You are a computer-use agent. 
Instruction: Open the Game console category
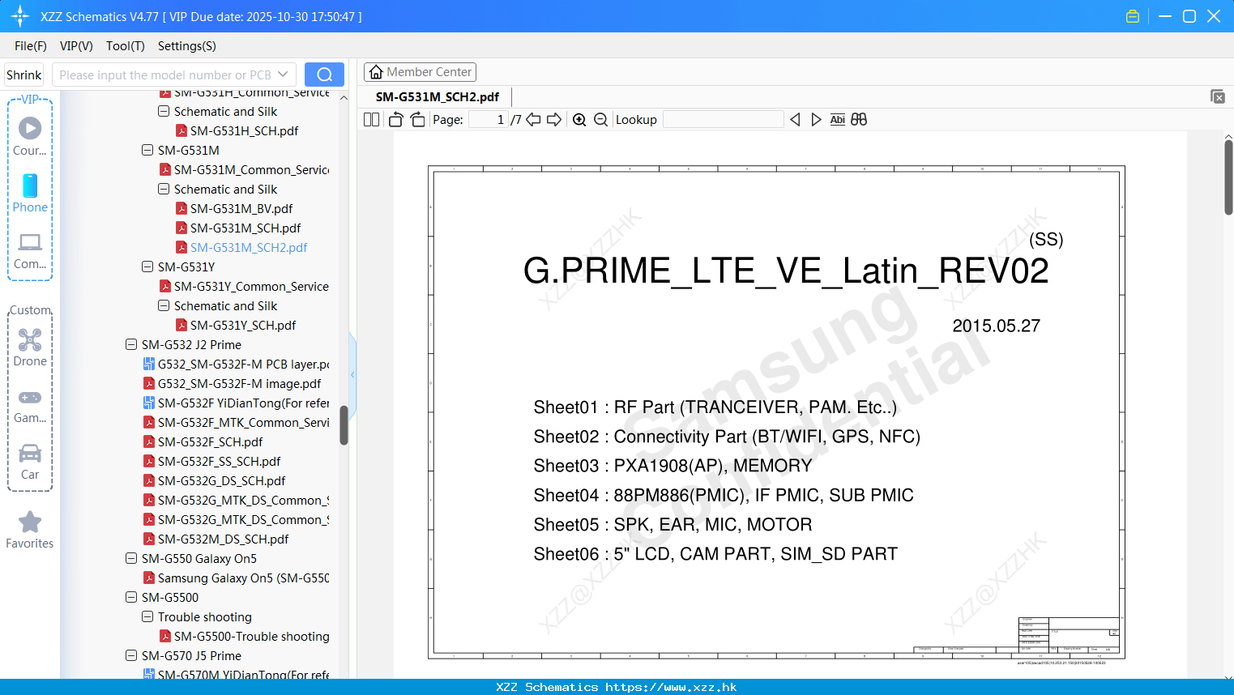coord(30,398)
